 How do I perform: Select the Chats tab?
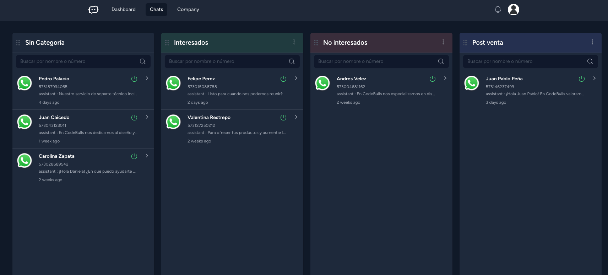(x=156, y=10)
